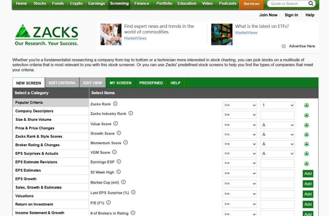Click the green Zacks icon in Value Score row
The width and height of the screenshot is (329, 216).
306,125
